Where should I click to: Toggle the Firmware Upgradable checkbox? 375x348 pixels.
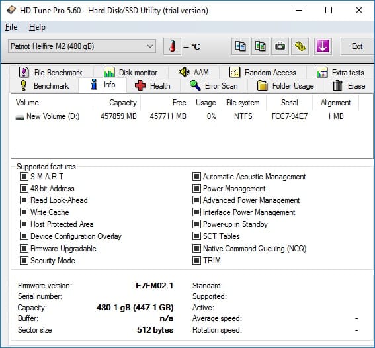tap(24, 249)
